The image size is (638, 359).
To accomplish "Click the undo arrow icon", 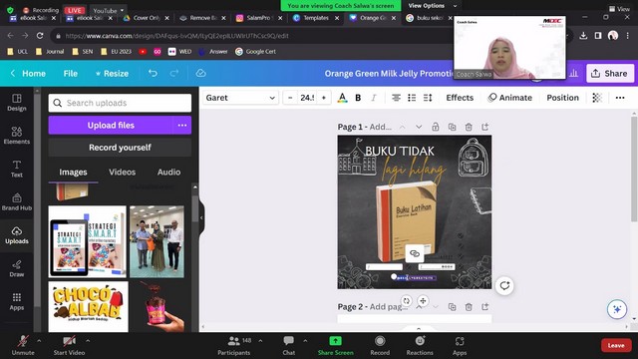I will (153, 73).
